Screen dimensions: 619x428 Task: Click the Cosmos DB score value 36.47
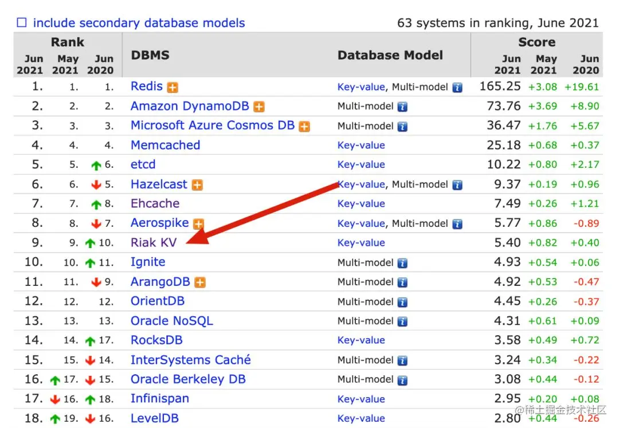click(503, 125)
